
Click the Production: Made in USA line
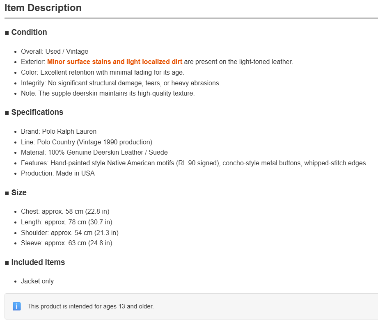(58, 173)
